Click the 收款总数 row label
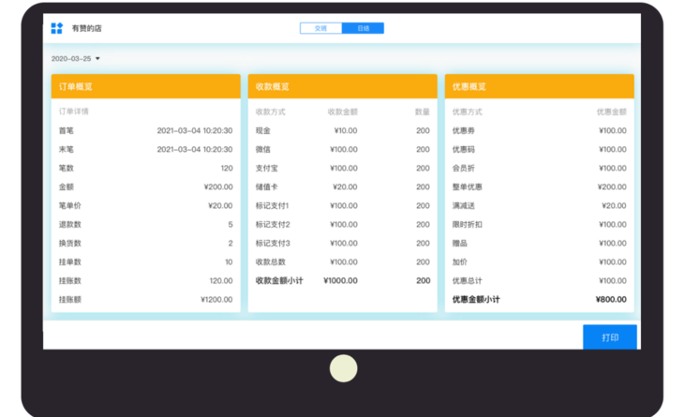 [x=271, y=261]
